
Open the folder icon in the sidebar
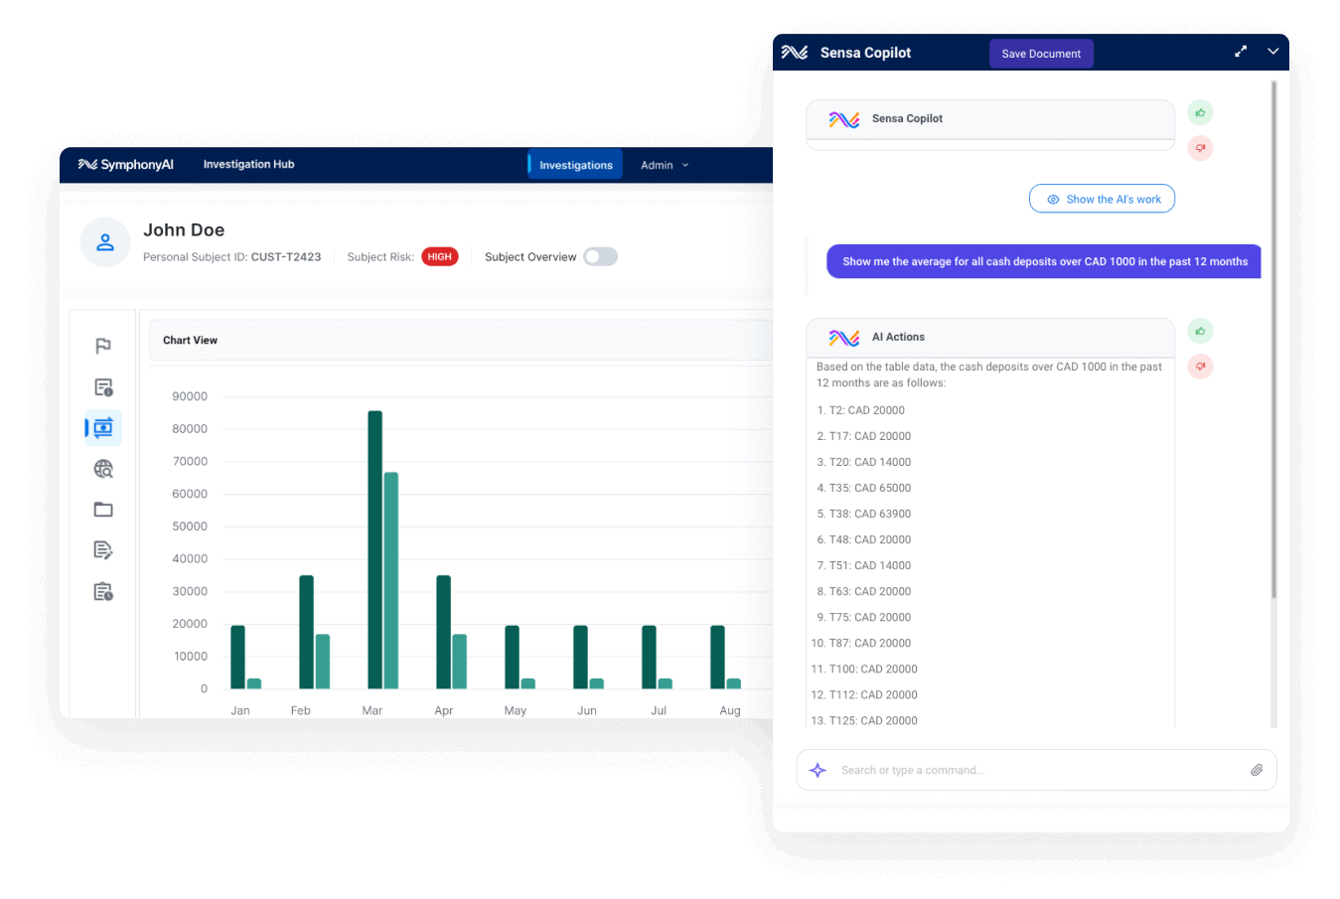click(103, 510)
